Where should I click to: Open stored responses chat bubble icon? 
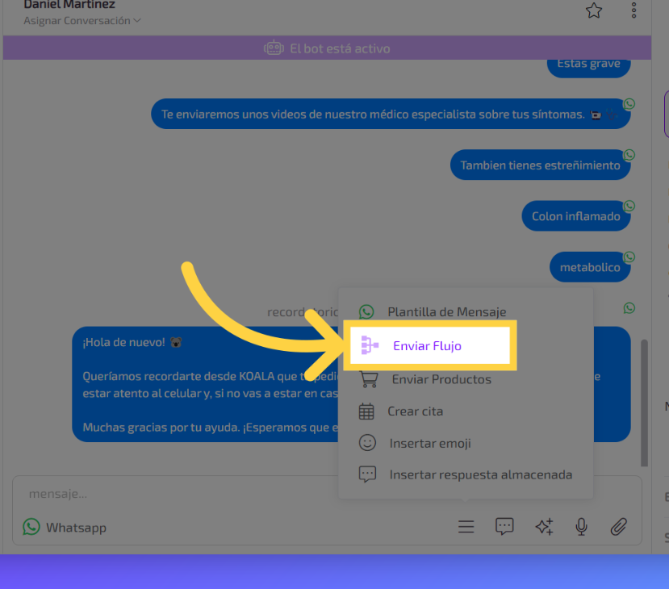(504, 527)
